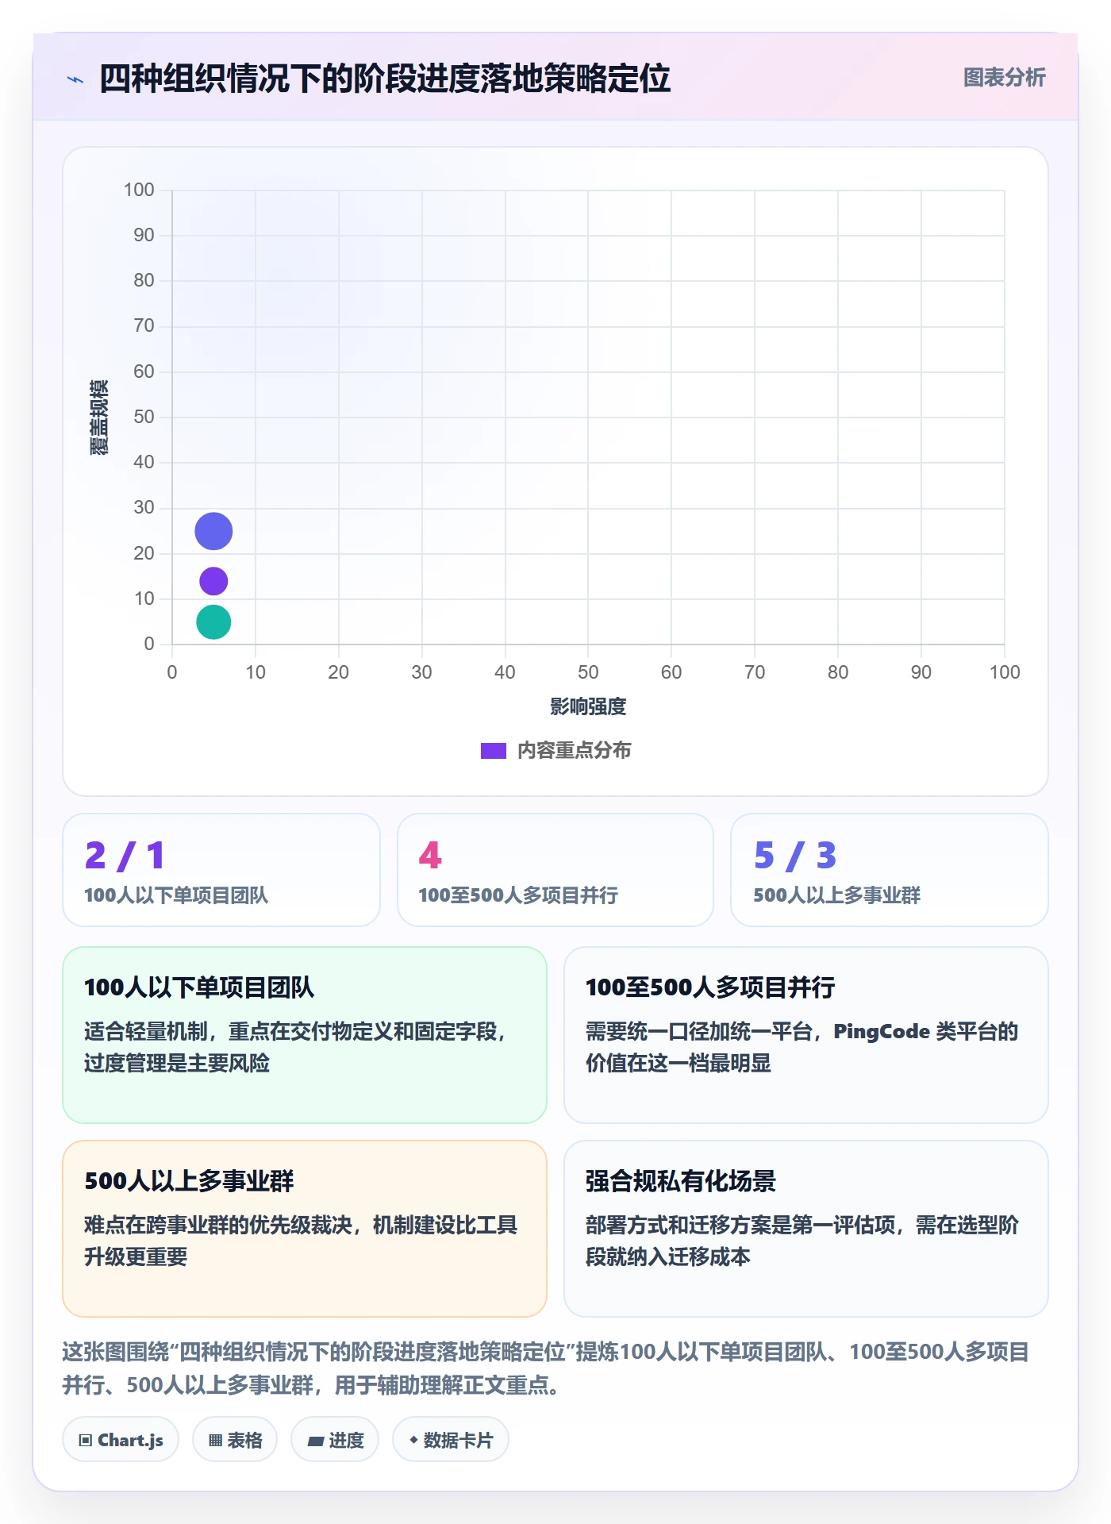Click the lightning bolt icon beside the title

point(75,79)
